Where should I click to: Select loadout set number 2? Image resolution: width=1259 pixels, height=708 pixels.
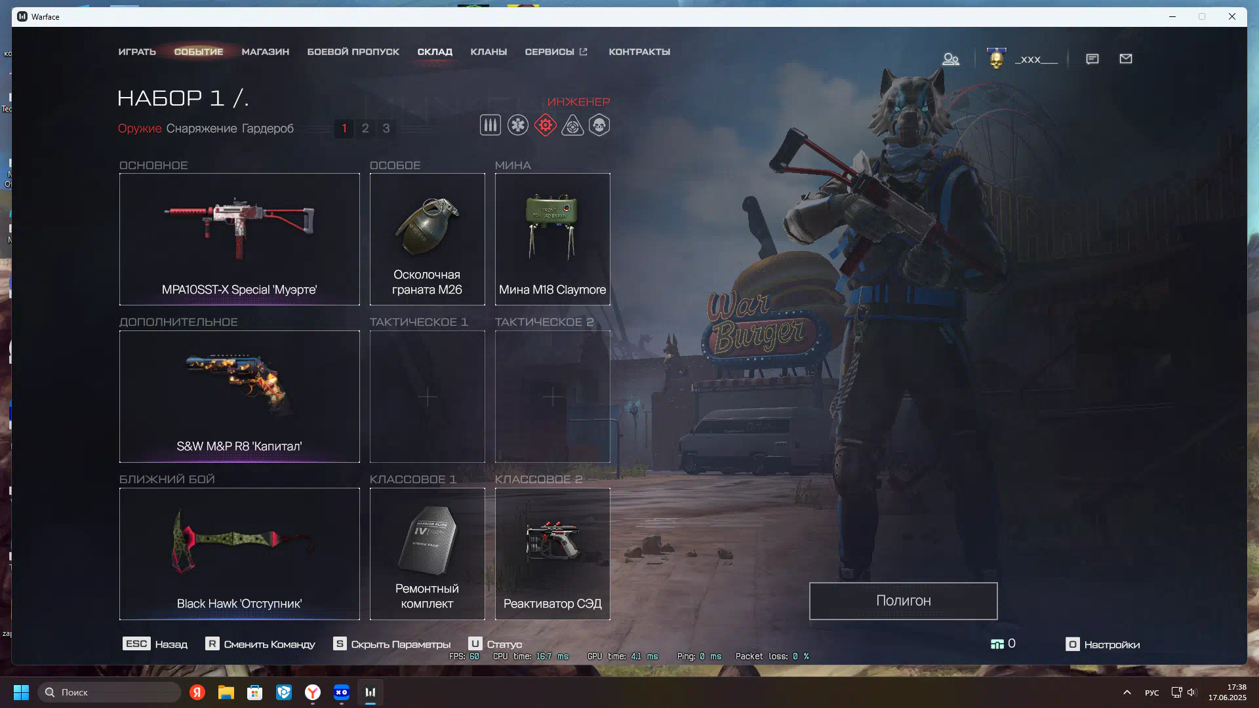coord(365,128)
